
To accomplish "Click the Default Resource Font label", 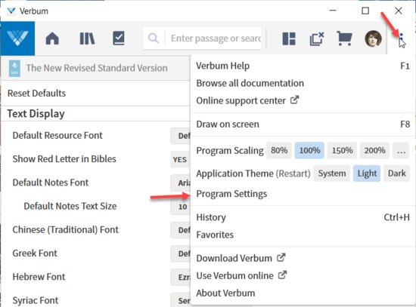I will click(x=57, y=135).
